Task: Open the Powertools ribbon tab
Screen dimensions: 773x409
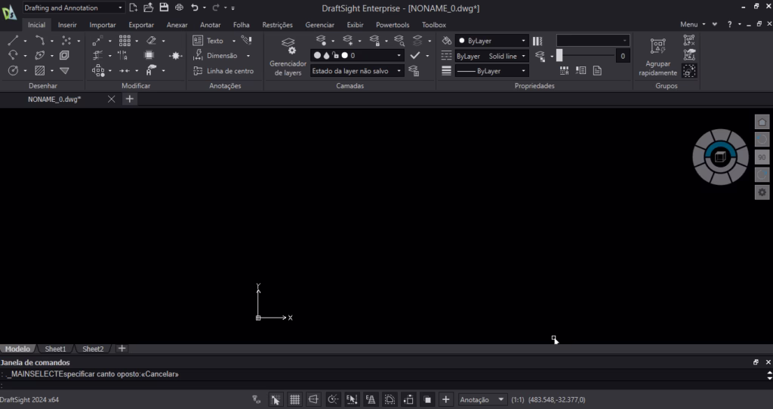Action: (x=393, y=25)
